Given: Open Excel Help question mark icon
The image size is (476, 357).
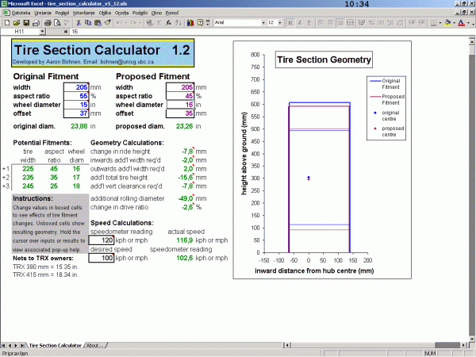Looking at the screenshot, I should click(200, 22).
